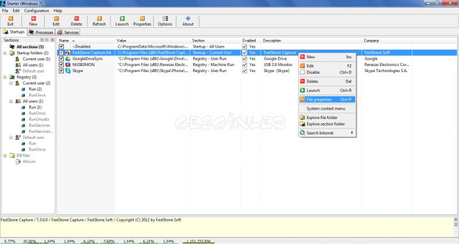Select Run (2) under Current user
Image resolution: width=459 pixels, height=244 pixels.
[35, 89]
